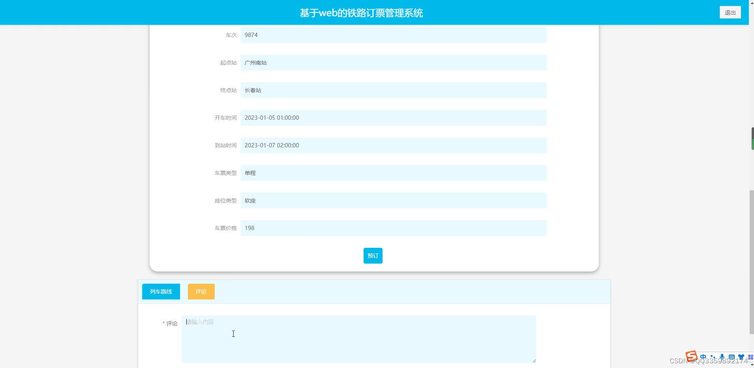Open voice input microphone icon

pos(722,357)
